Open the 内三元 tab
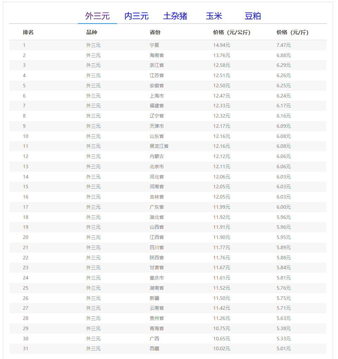This screenshot has height=359, width=338. (136, 16)
